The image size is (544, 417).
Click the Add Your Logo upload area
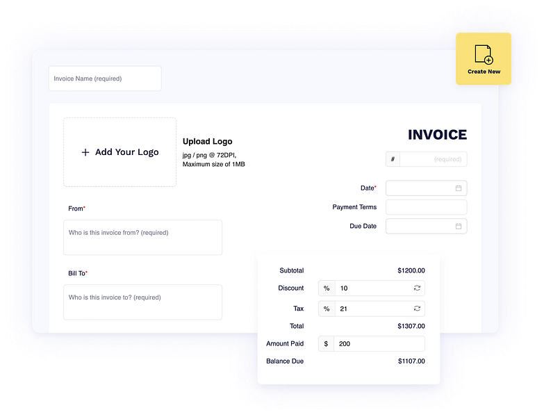pos(119,152)
